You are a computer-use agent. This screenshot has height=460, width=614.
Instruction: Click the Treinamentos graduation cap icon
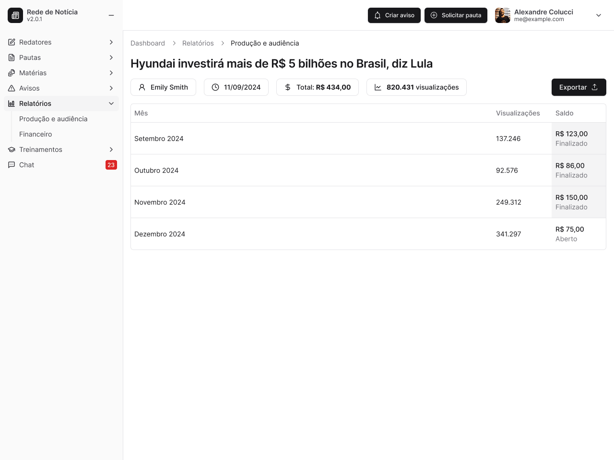(11, 149)
